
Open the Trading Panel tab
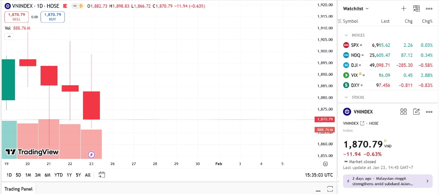point(18,189)
